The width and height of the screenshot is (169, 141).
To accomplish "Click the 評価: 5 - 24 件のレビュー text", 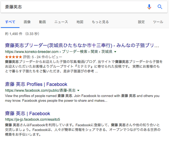I will coord(43,57).
